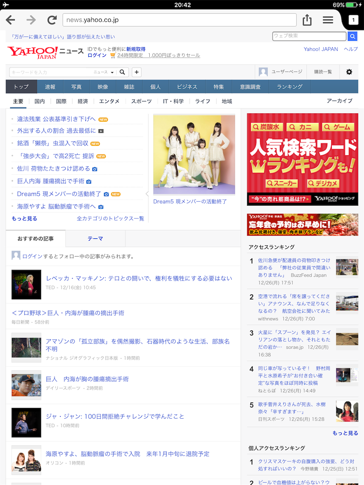
Task: Switch to the スポーツ category
Action: (x=141, y=101)
